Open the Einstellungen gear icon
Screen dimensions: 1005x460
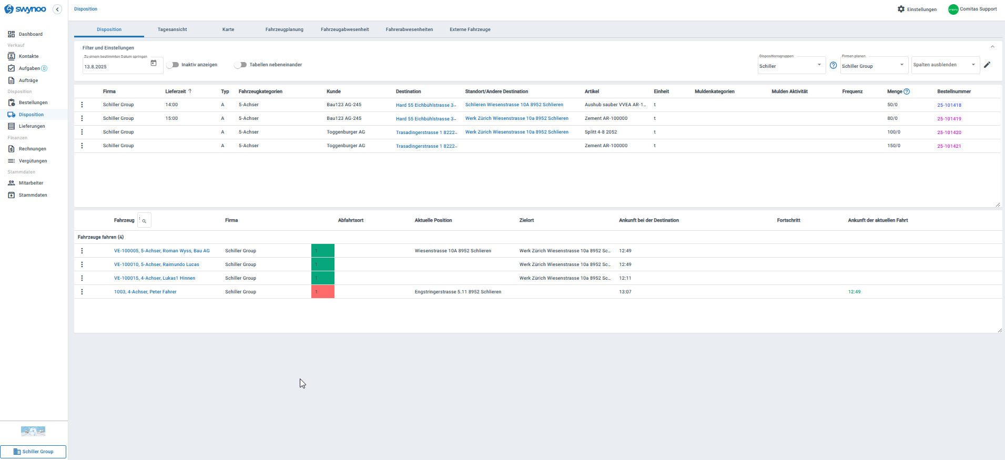tap(901, 9)
